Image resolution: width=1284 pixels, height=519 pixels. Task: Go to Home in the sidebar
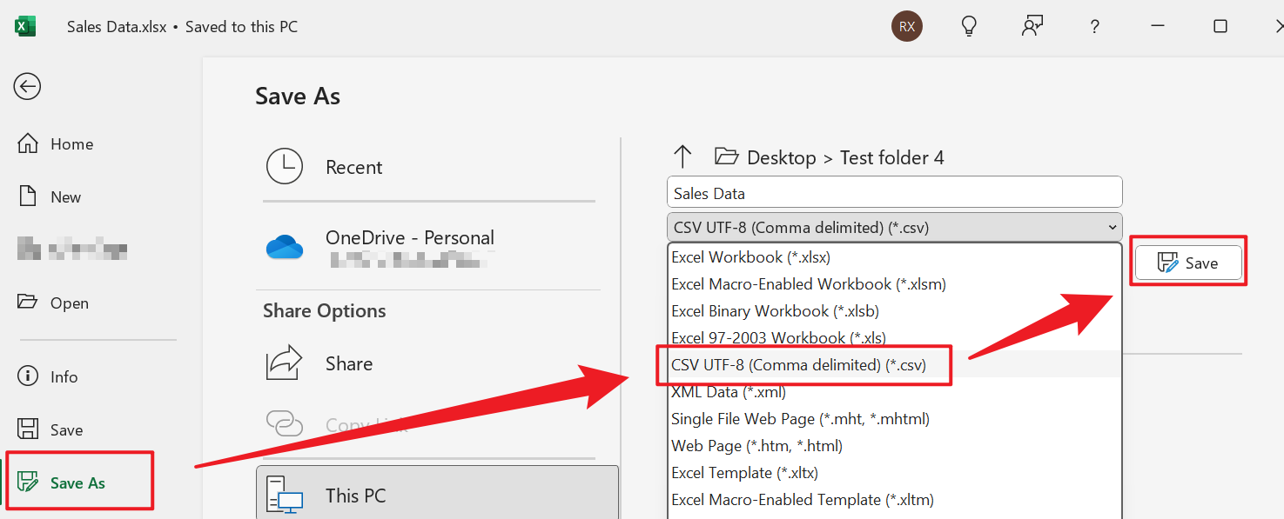pos(73,143)
